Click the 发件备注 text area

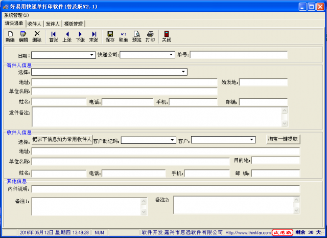tap(157, 117)
